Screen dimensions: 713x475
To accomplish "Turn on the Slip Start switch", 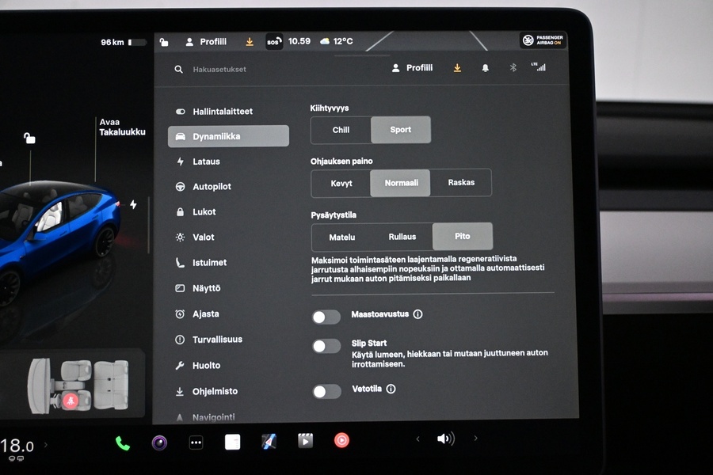I will [326, 346].
